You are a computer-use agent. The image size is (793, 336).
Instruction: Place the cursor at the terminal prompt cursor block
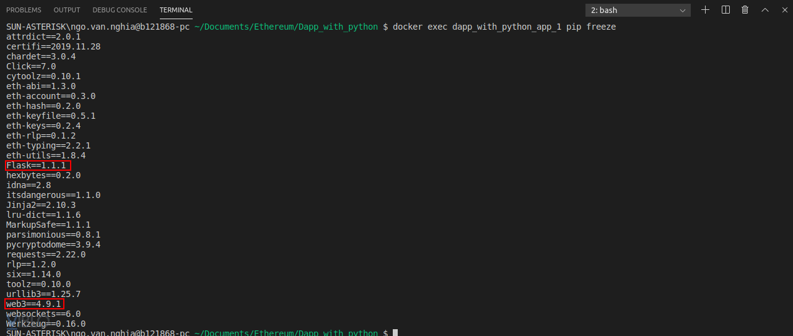(x=395, y=333)
